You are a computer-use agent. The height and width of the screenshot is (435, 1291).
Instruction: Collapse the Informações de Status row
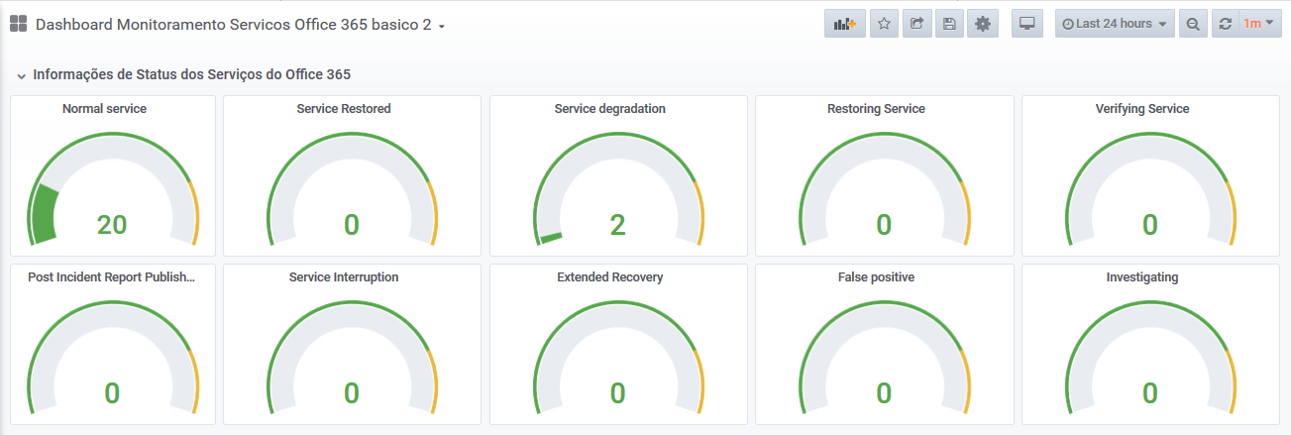[x=21, y=75]
